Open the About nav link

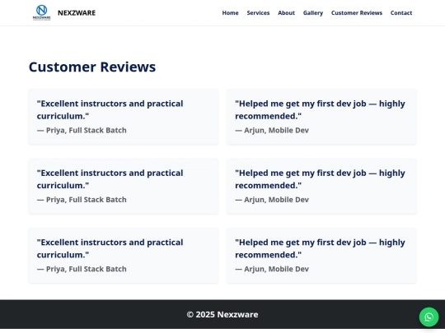click(286, 13)
